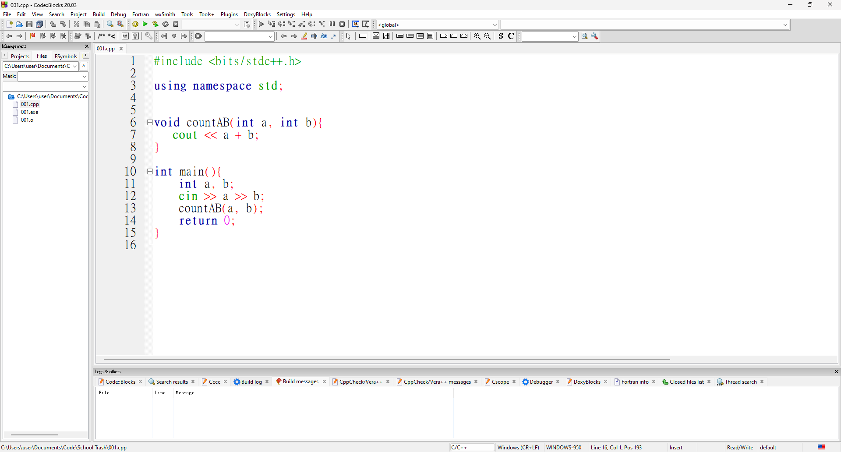841x452 pixels.
Task: Click the Rebuild icon
Action: coord(166,25)
